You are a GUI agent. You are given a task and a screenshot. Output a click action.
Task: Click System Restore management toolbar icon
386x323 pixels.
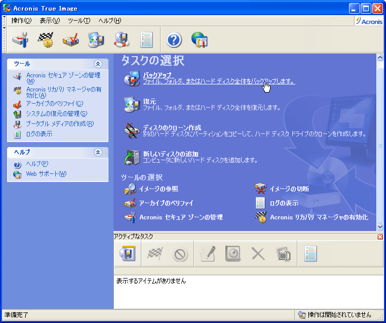pyautogui.click(x=96, y=40)
